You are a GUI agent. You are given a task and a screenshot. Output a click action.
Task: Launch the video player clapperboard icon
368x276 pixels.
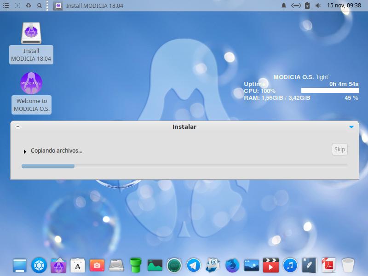pyautogui.click(x=270, y=265)
